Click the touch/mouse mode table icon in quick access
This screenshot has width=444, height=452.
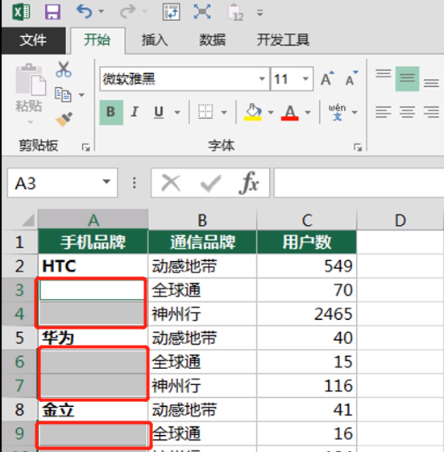(172, 12)
